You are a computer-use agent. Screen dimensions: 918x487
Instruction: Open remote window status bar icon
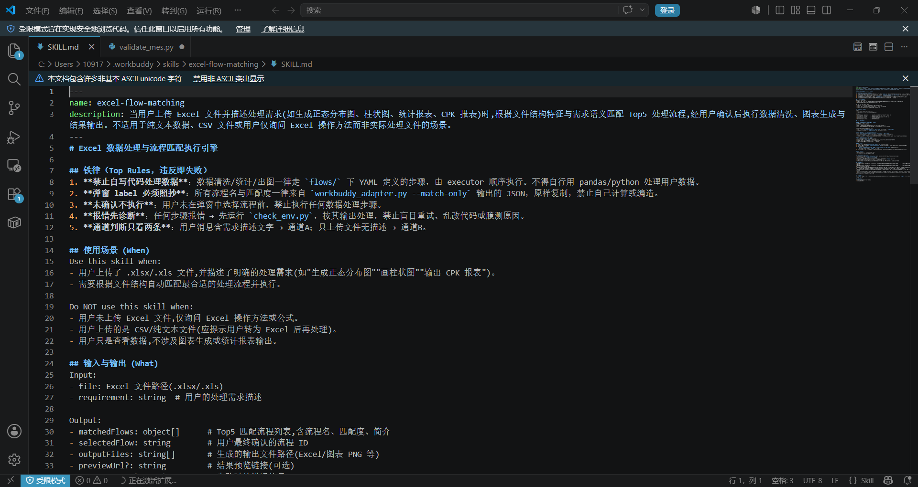click(11, 480)
